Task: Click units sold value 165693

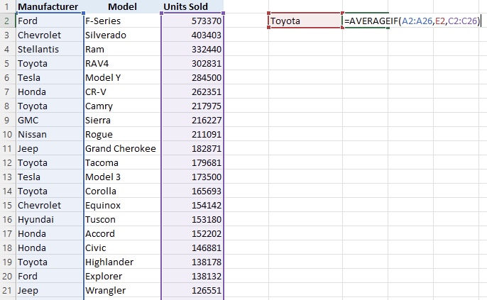Action: tap(192, 191)
